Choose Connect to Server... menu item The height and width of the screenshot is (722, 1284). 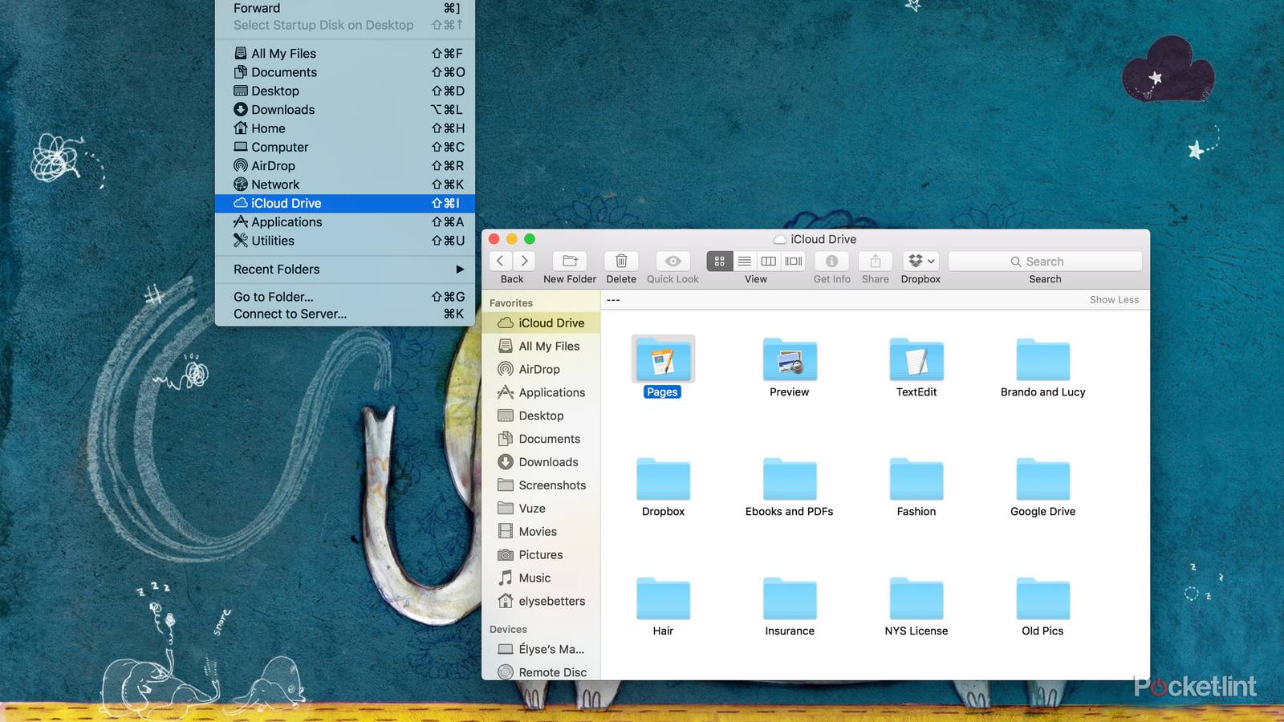(x=345, y=314)
